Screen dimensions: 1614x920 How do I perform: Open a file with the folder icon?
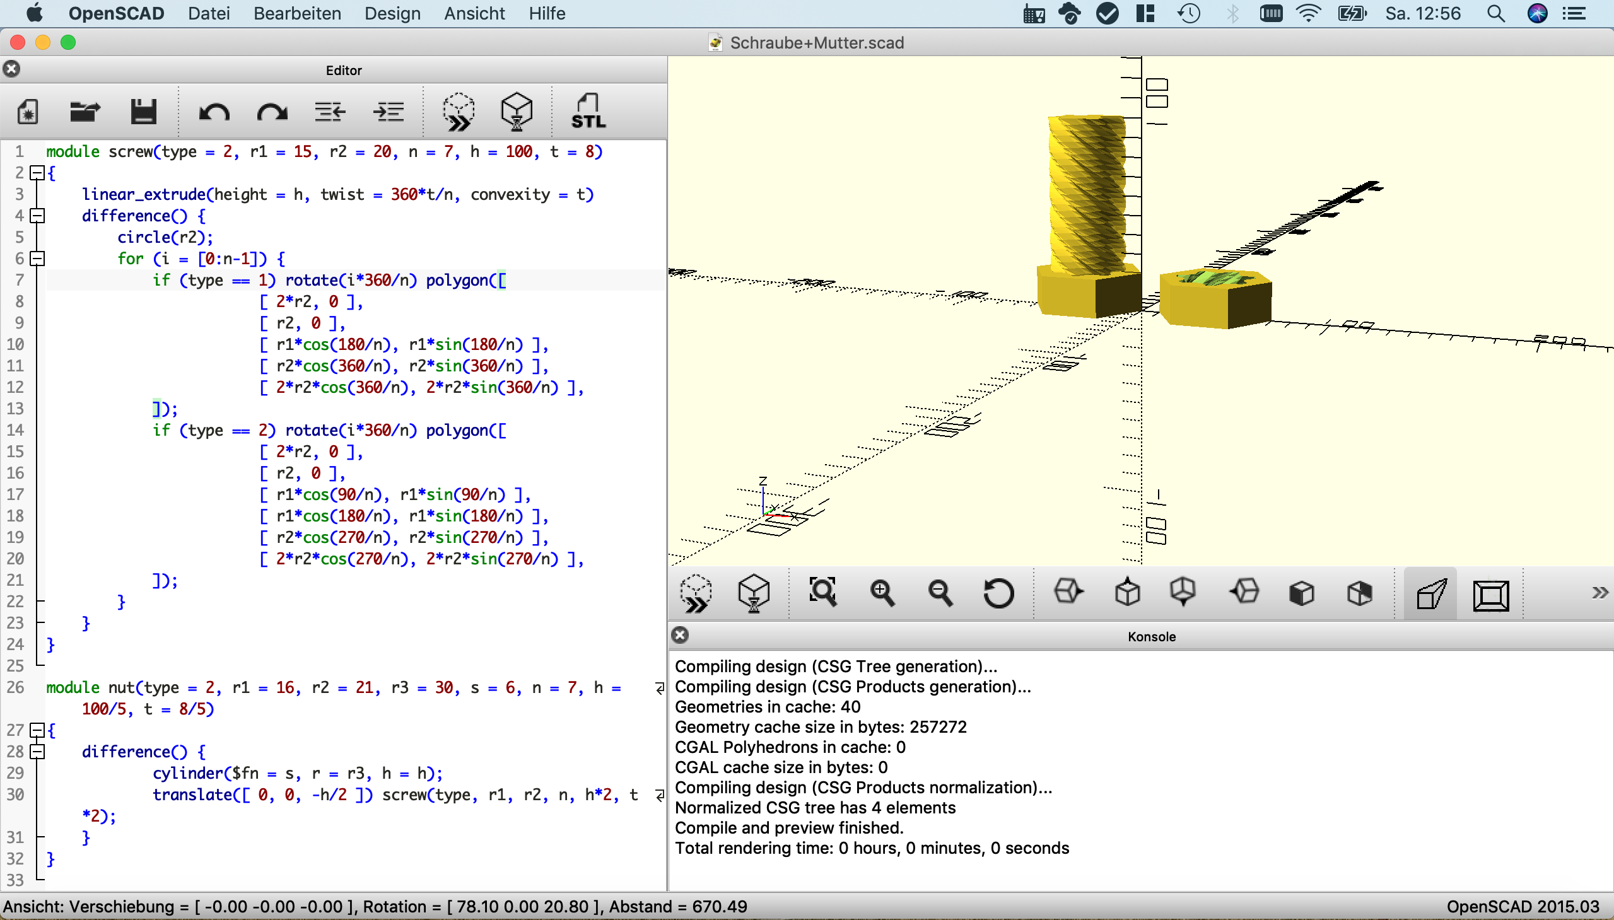pyautogui.click(x=85, y=112)
